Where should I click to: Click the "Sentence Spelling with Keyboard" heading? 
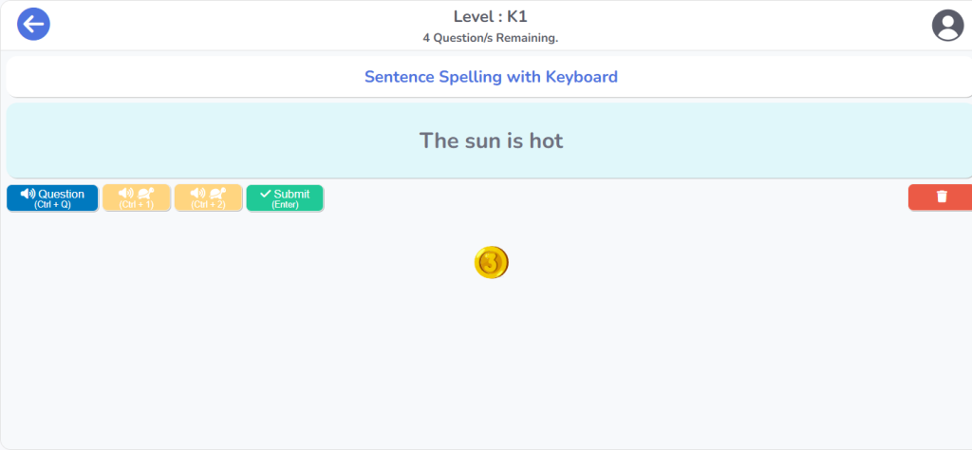tap(491, 77)
